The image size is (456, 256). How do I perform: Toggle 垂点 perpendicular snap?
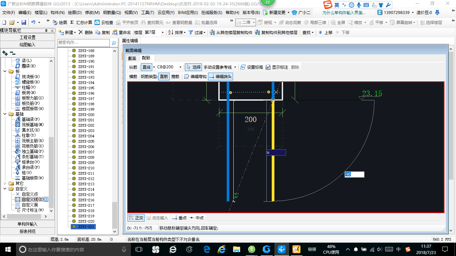179,218
